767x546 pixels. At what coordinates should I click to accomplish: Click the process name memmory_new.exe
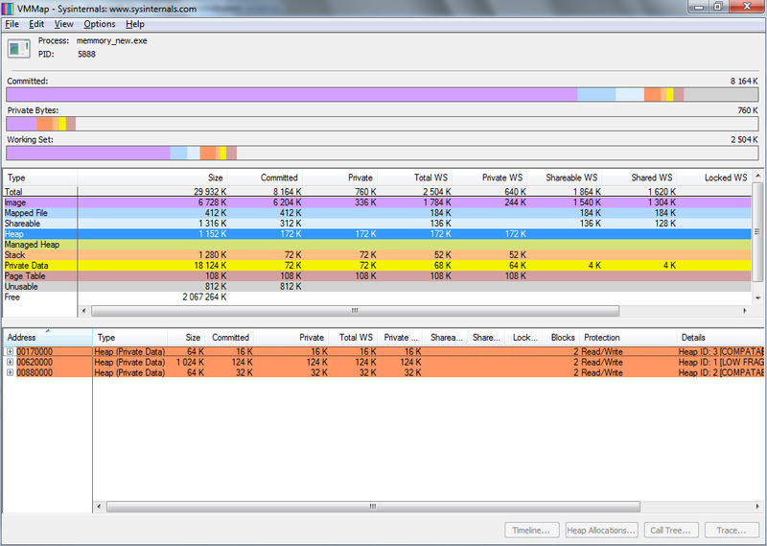111,40
